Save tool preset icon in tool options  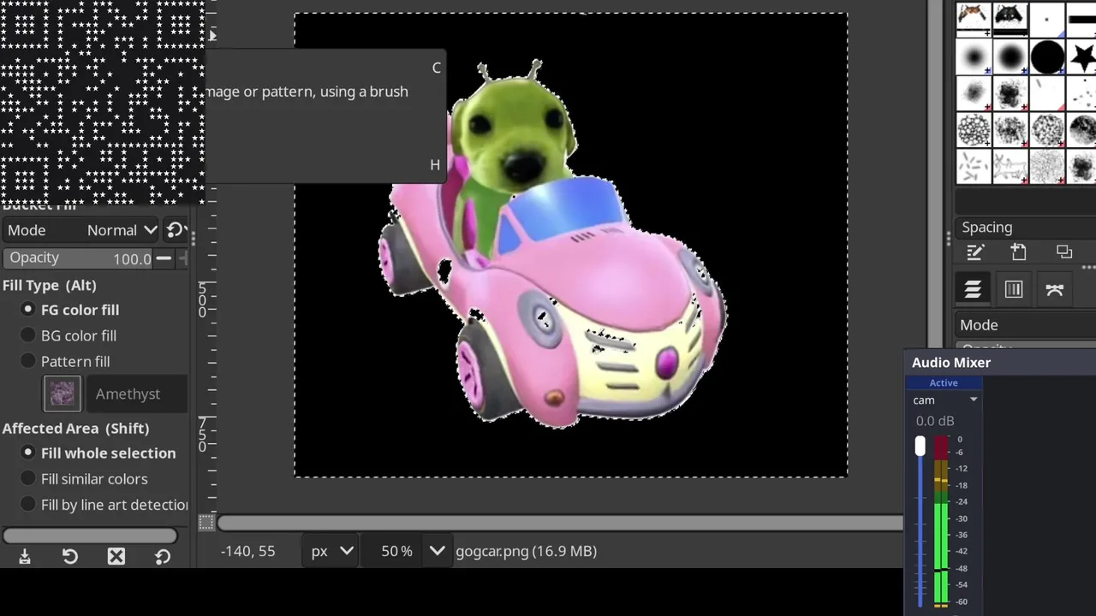[x=25, y=557]
